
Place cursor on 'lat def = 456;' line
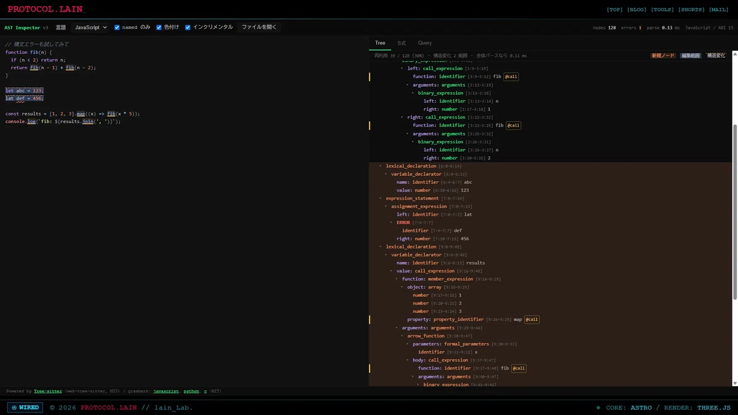pyautogui.click(x=25, y=98)
